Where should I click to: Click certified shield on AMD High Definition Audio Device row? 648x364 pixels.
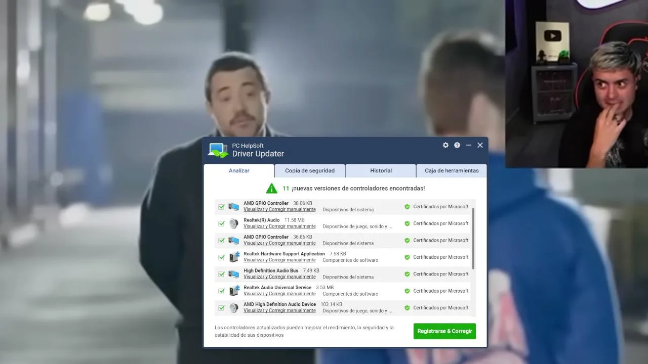(x=407, y=307)
